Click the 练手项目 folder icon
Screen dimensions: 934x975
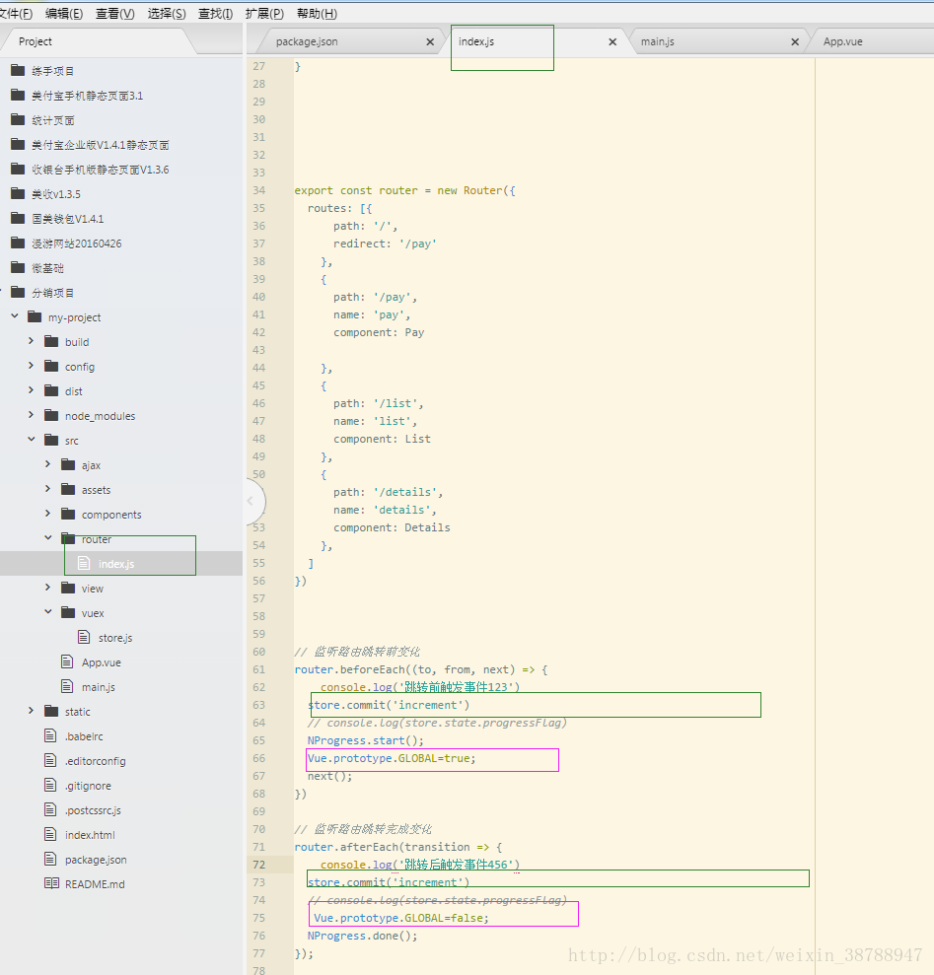click(x=18, y=70)
